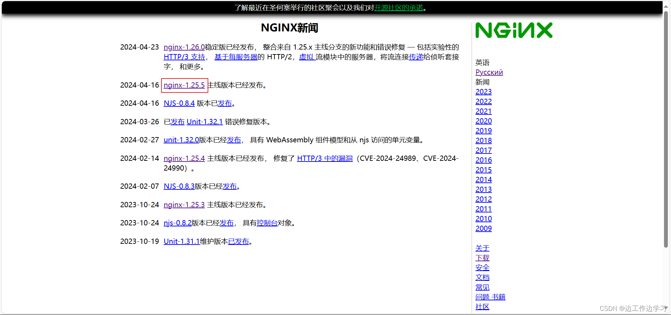Click the 新闻 sidebar label
This screenshot has height=315, width=671.
point(482,82)
